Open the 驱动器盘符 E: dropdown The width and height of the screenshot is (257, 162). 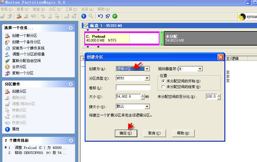(x=200, y=69)
